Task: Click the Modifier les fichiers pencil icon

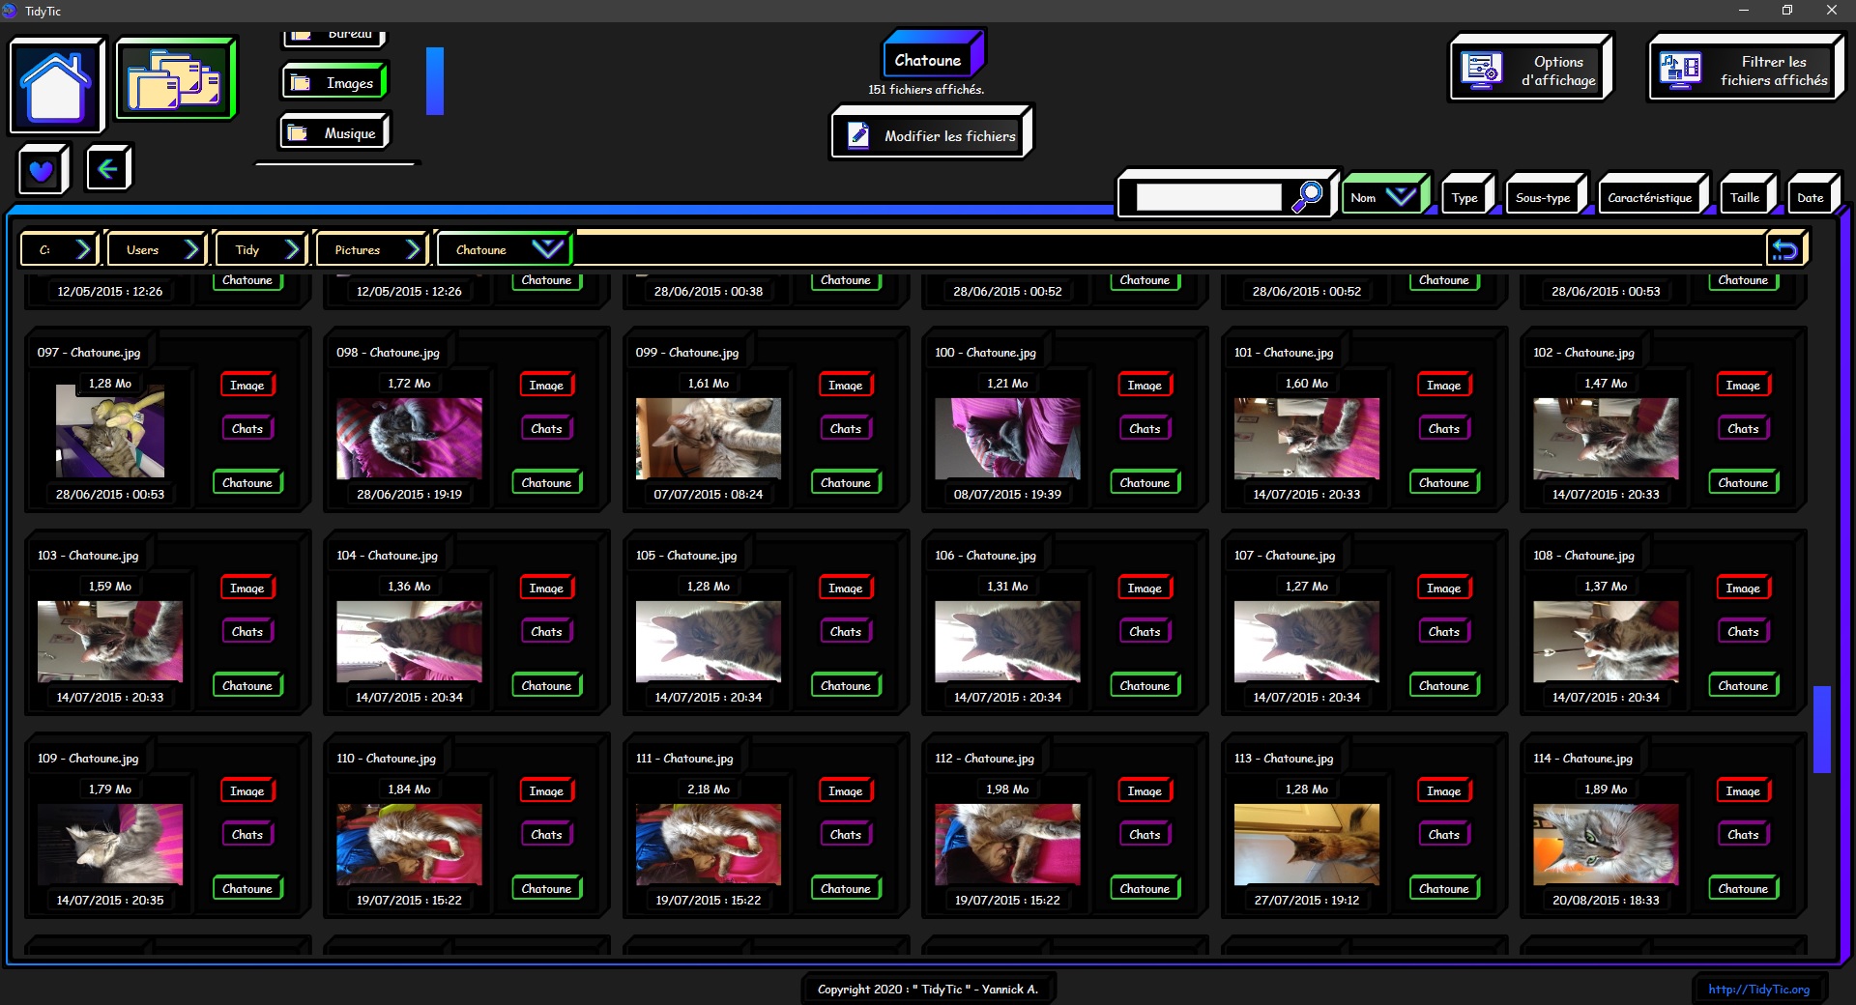Action: [x=857, y=135]
